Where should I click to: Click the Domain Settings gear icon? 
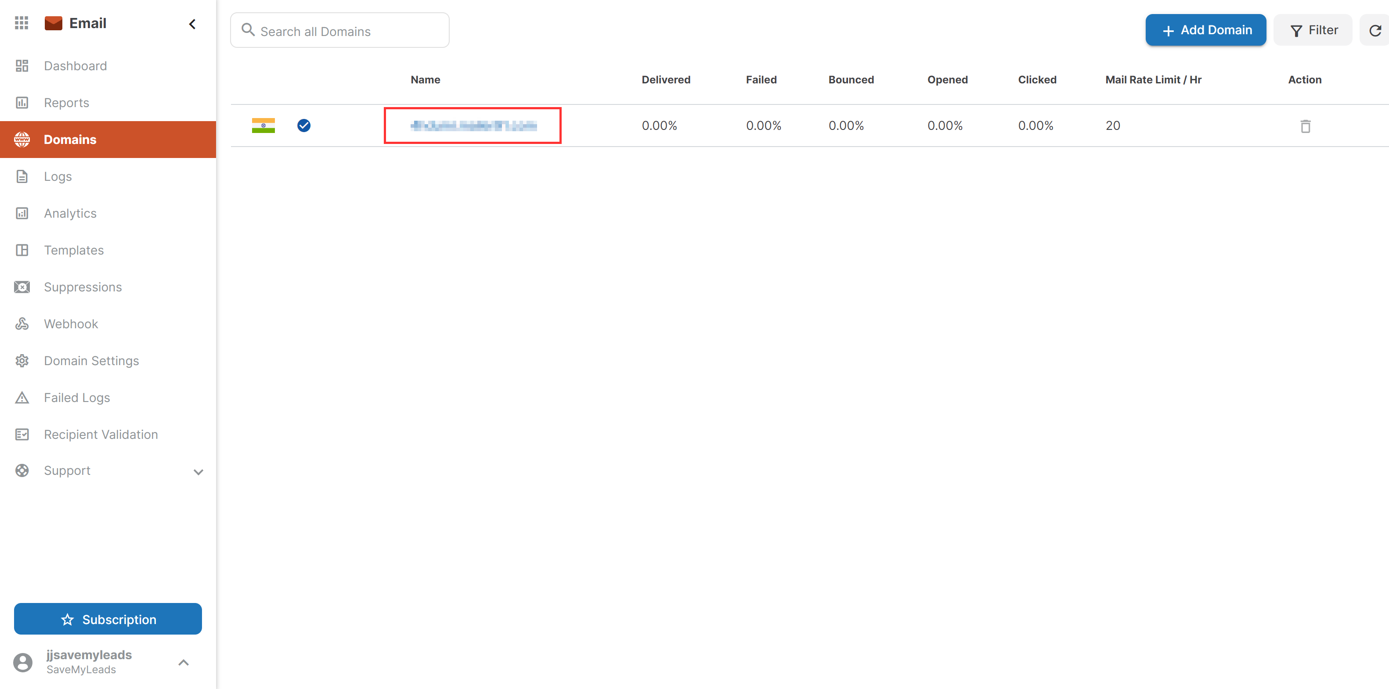[22, 361]
